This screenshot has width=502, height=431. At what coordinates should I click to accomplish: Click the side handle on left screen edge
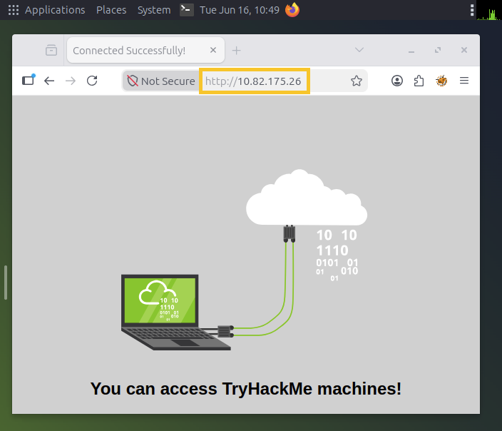(6, 283)
